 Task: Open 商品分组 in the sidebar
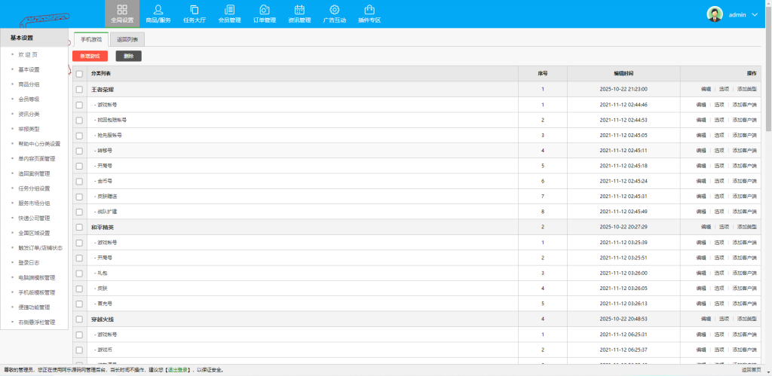pyautogui.click(x=29, y=84)
